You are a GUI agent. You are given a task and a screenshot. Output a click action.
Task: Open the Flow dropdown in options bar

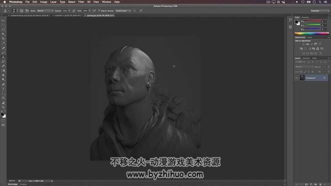89,11
